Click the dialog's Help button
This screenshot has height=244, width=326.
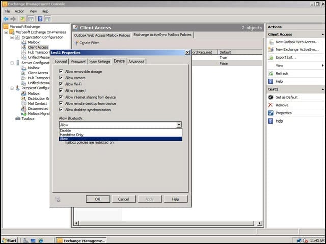pyautogui.click(x=175, y=199)
